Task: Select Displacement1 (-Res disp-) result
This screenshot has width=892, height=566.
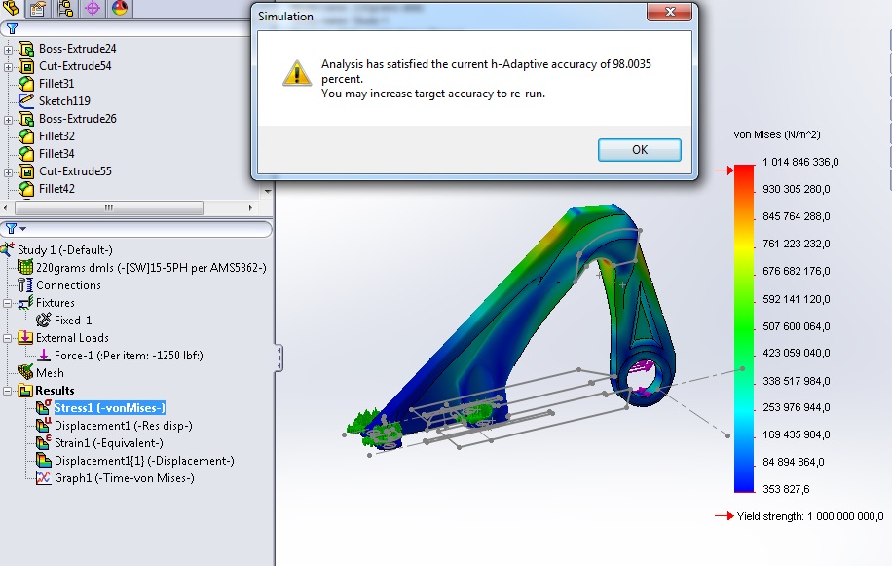Action: point(123,426)
